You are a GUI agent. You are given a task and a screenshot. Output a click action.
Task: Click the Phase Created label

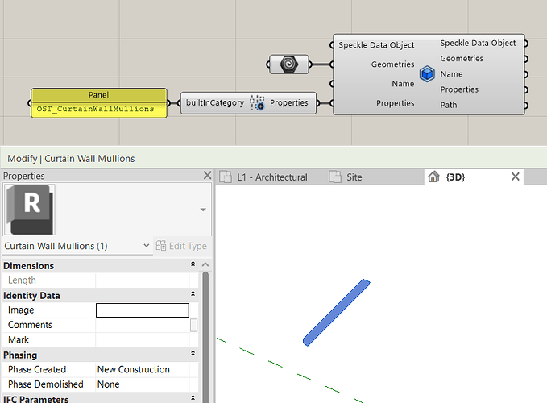click(x=37, y=369)
